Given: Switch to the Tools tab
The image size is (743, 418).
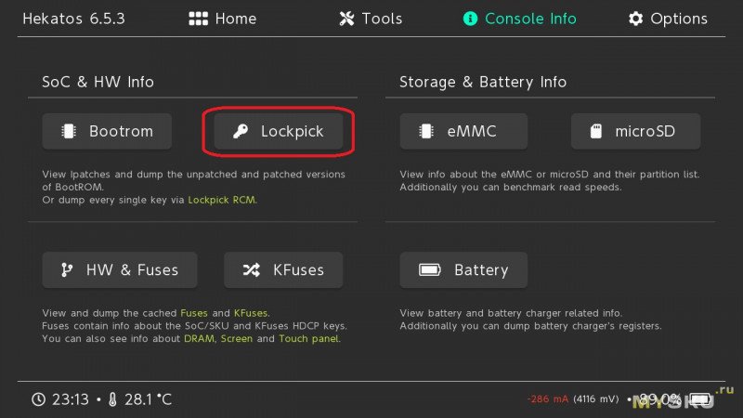Looking at the screenshot, I should tap(371, 19).
